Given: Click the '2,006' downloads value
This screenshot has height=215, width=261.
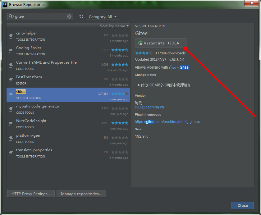Looking at the screenshot, I should (x=105, y=65).
